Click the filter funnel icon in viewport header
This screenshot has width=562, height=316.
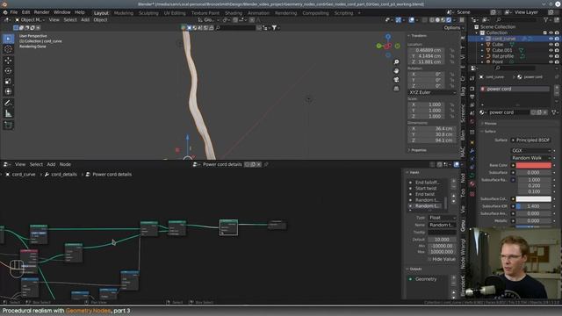coord(274,27)
